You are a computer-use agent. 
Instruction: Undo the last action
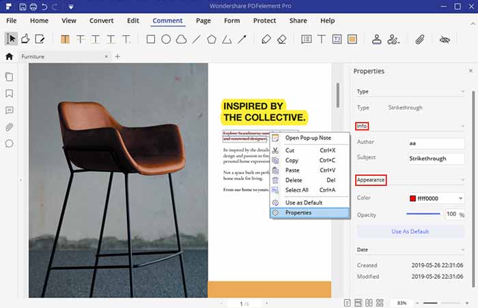44,6
